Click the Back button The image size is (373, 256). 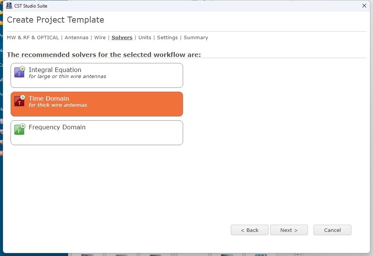click(250, 230)
